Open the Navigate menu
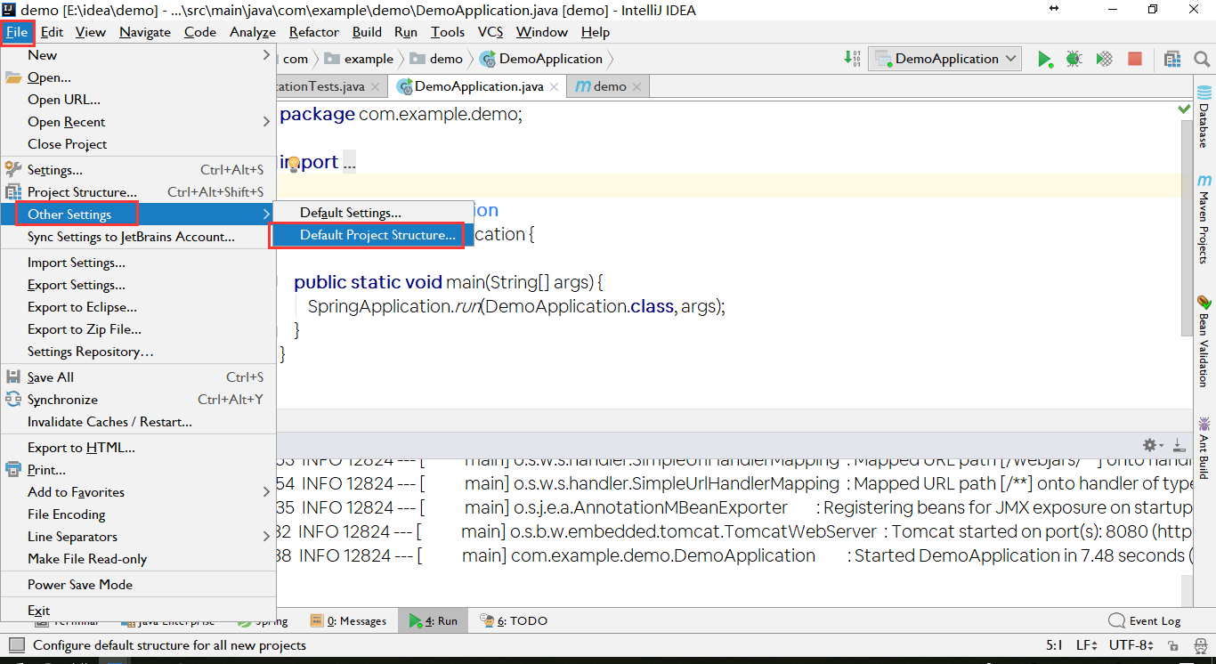This screenshot has height=664, width=1216. pos(145,32)
